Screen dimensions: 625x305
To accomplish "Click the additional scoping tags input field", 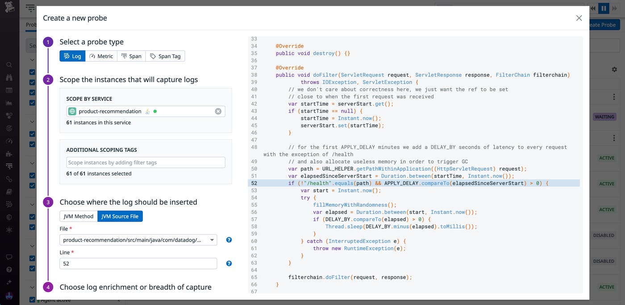I will (x=146, y=163).
